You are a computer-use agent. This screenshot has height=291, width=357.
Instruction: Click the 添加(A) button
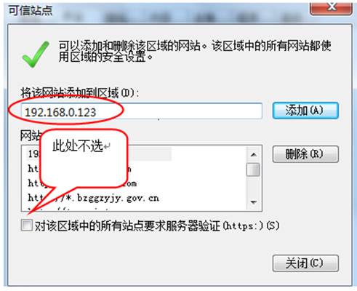click(x=305, y=111)
